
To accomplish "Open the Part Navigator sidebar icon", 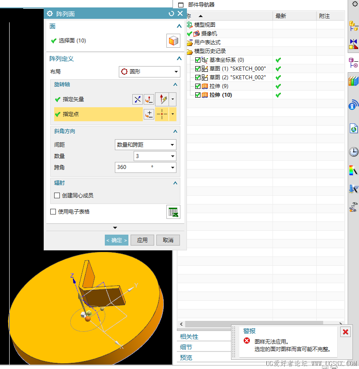I will [x=353, y=63].
